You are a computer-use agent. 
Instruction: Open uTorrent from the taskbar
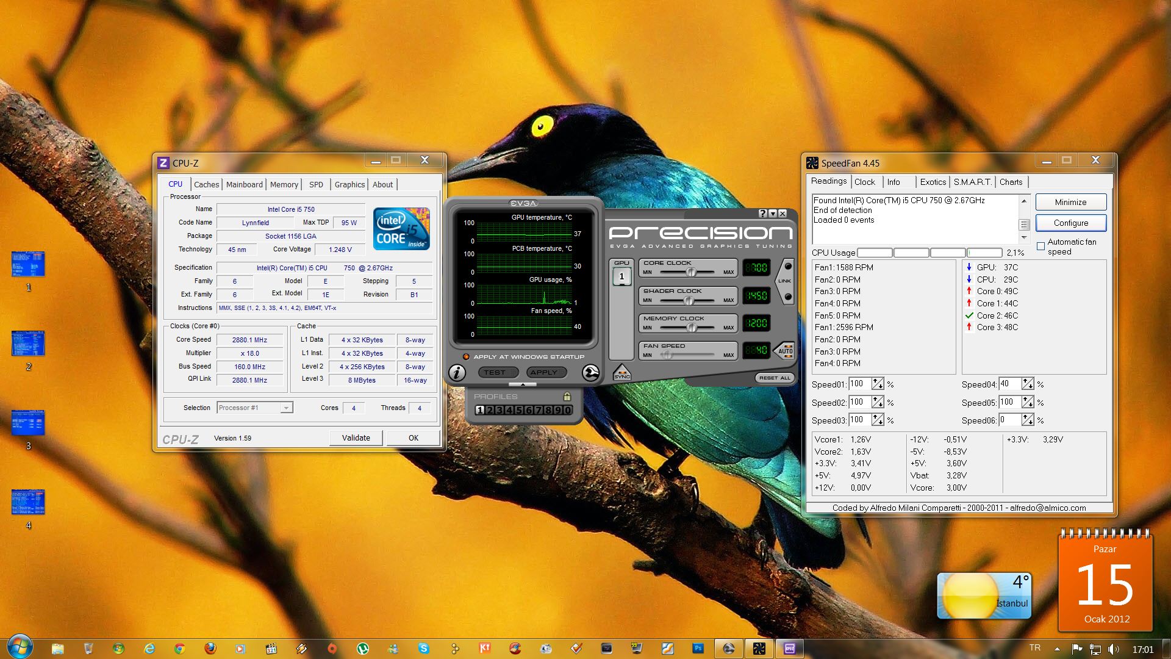pyautogui.click(x=362, y=649)
